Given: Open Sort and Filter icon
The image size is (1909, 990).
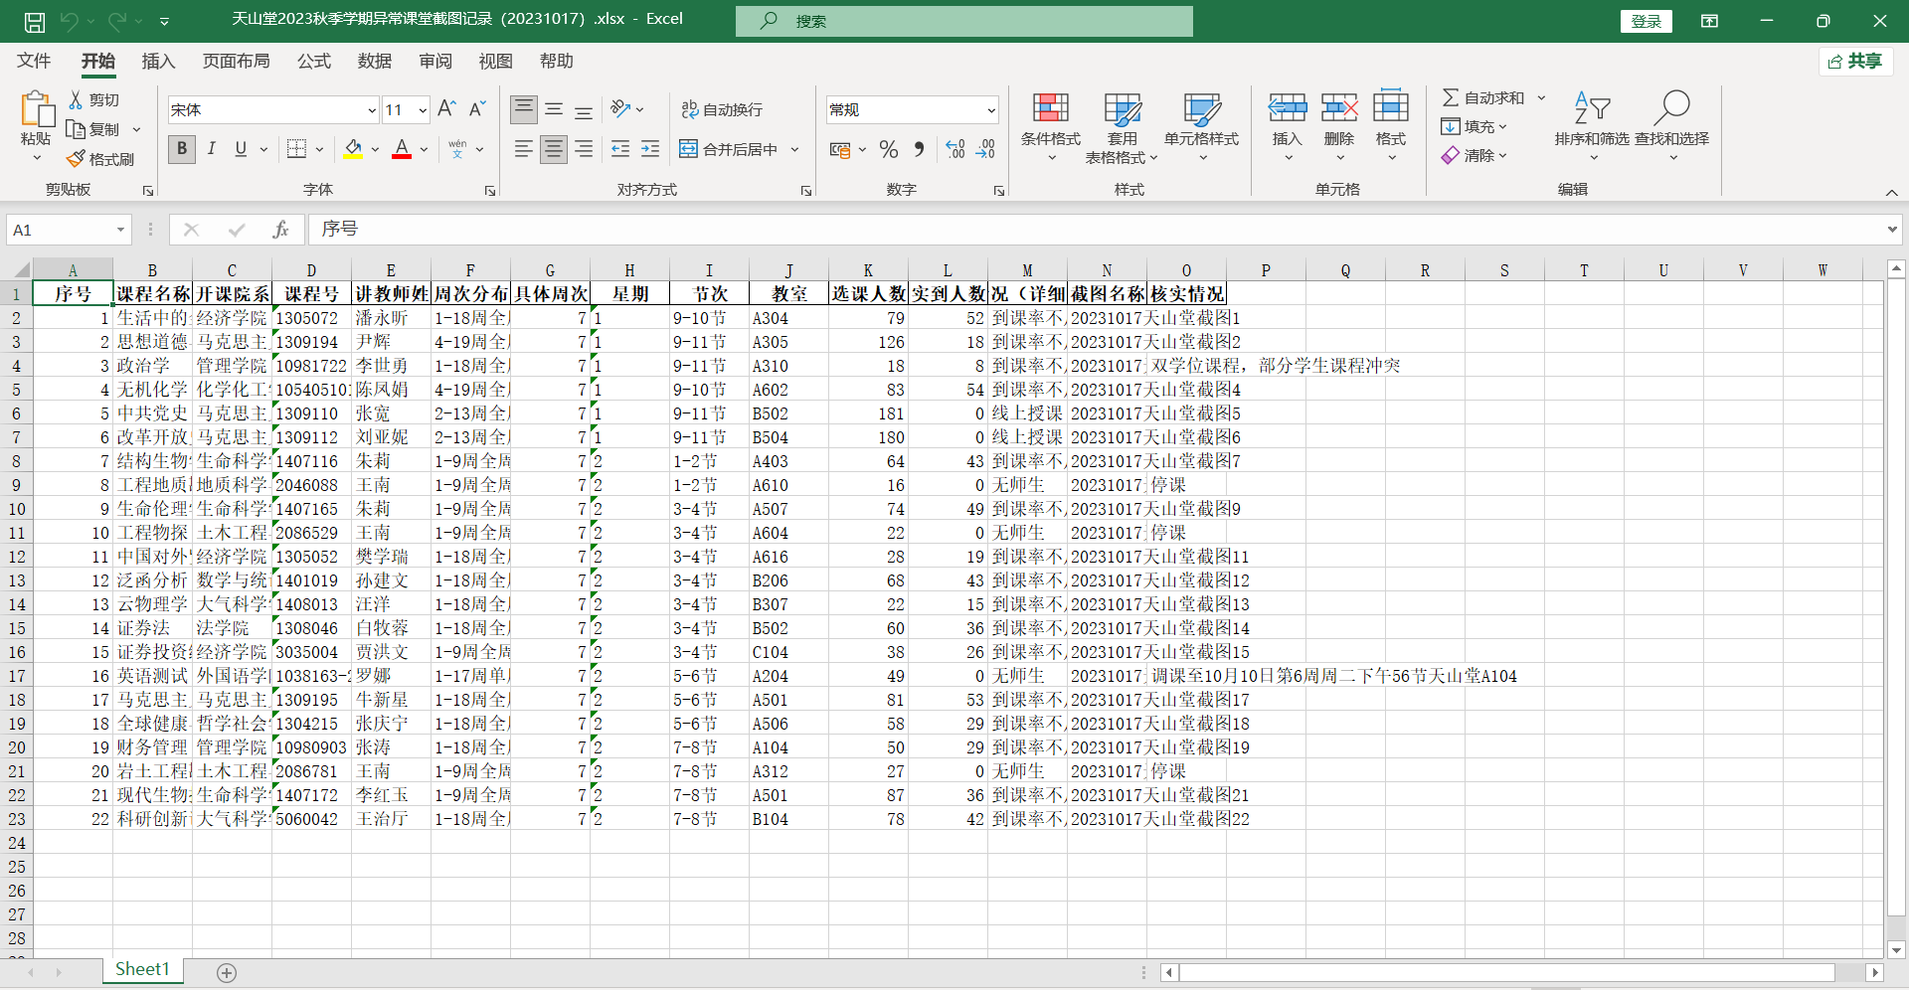Looking at the screenshot, I should tap(1592, 108).
